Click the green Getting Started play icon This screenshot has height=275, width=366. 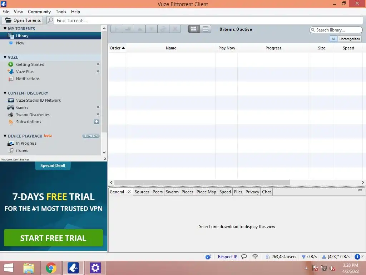pos(11,64)
